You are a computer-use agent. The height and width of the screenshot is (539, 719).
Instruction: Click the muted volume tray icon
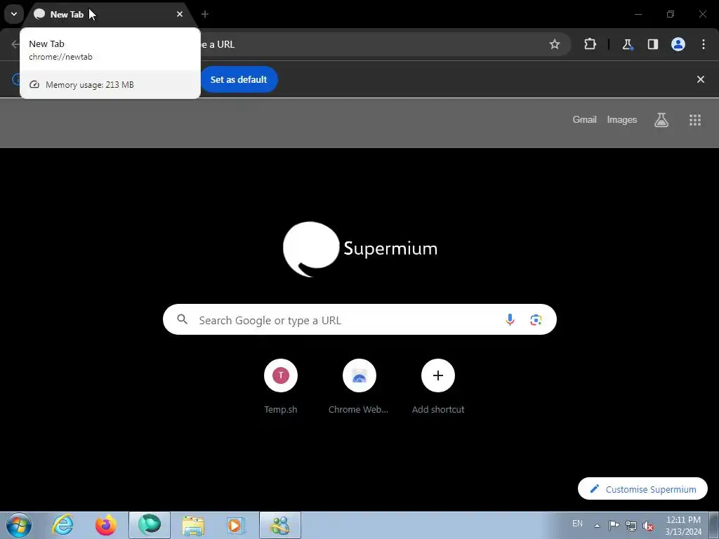pyautogui.click(x=648, y=526)
